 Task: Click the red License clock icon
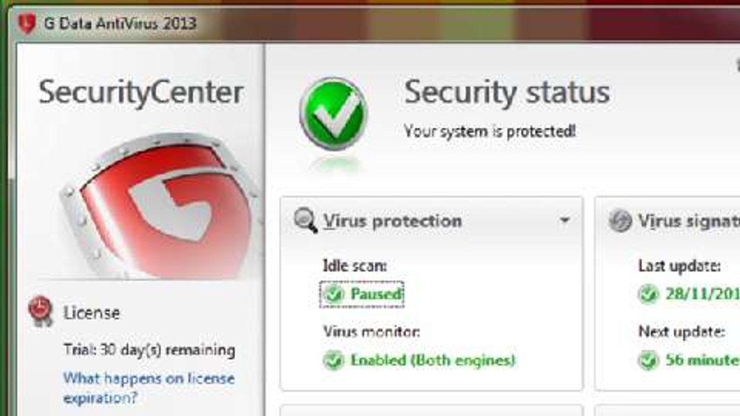click(40, 311)
